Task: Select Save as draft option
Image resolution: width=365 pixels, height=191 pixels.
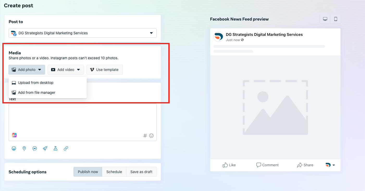Action: (x=141, y=172)
